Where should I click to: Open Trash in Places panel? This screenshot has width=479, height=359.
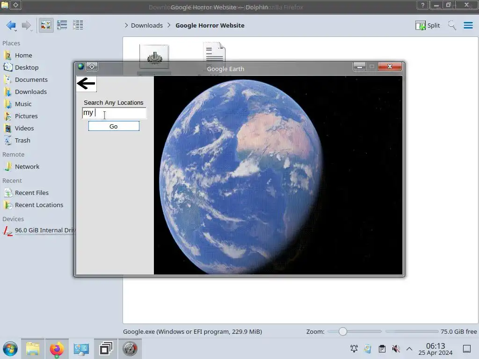click(x=22, y=141)
